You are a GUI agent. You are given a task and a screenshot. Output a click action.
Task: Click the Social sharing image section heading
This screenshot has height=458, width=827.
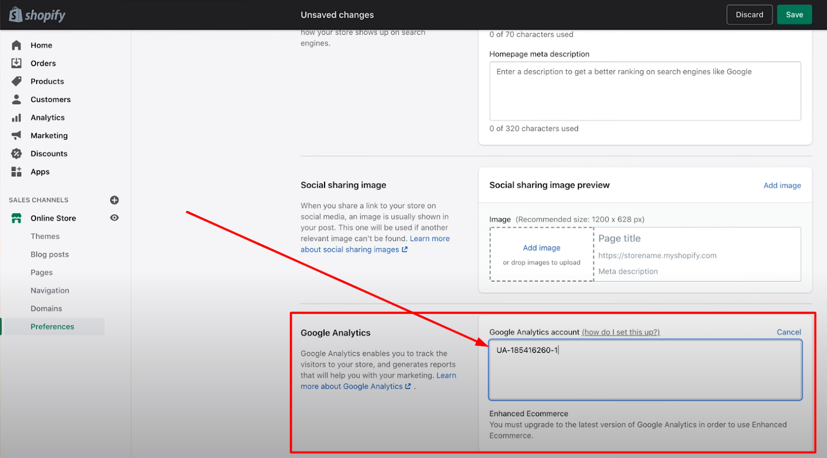(343, 185)
